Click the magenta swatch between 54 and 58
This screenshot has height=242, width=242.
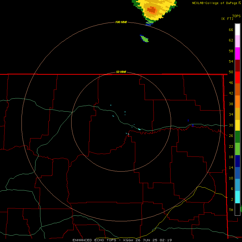click(x=237, y=54)
